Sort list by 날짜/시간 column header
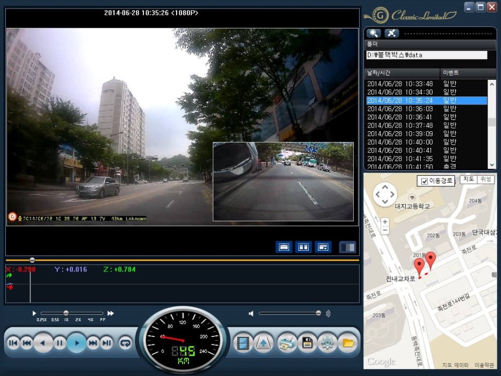 (x=401, y=73)
